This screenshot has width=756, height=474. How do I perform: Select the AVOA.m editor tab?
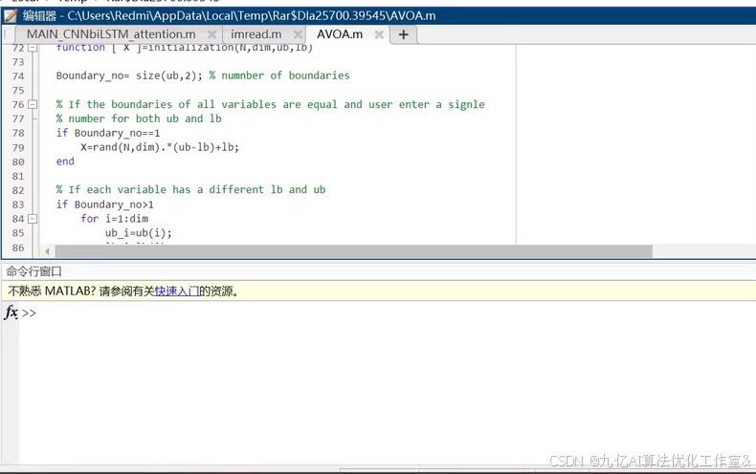pyautogui.click(x=340, y=34)
